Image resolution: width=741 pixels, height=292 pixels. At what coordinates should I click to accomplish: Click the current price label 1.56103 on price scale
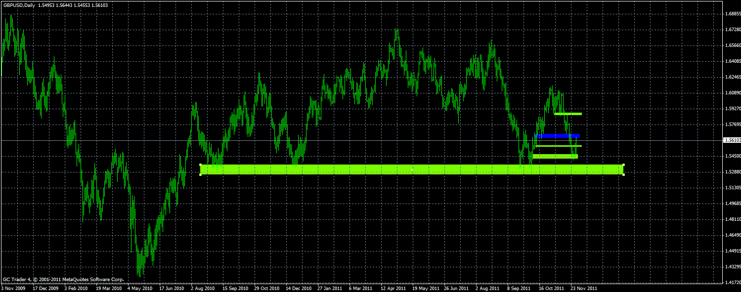[x=732, y=140]
